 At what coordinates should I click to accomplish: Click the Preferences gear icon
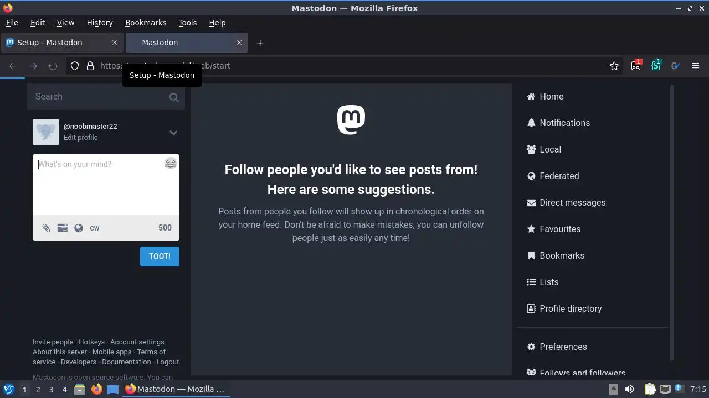pyautogui.click(x=531, y=347)
